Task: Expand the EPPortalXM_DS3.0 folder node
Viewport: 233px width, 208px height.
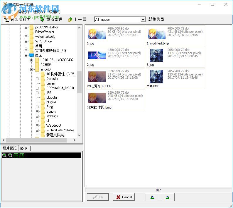Action: [37, 88]
